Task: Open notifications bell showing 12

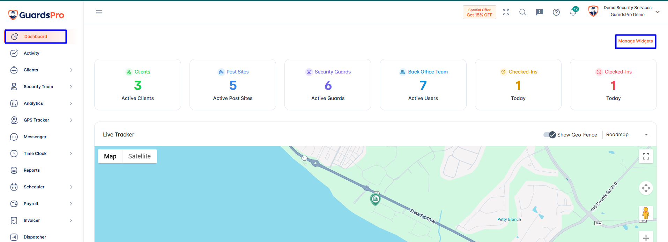Action: tap(573, 11)
